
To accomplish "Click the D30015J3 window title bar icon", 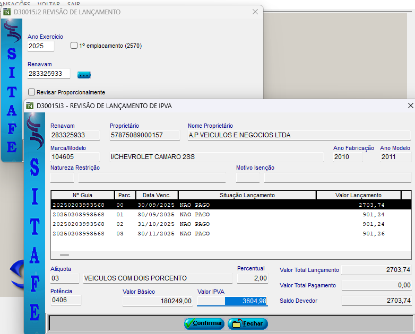I will coord(30,106).
